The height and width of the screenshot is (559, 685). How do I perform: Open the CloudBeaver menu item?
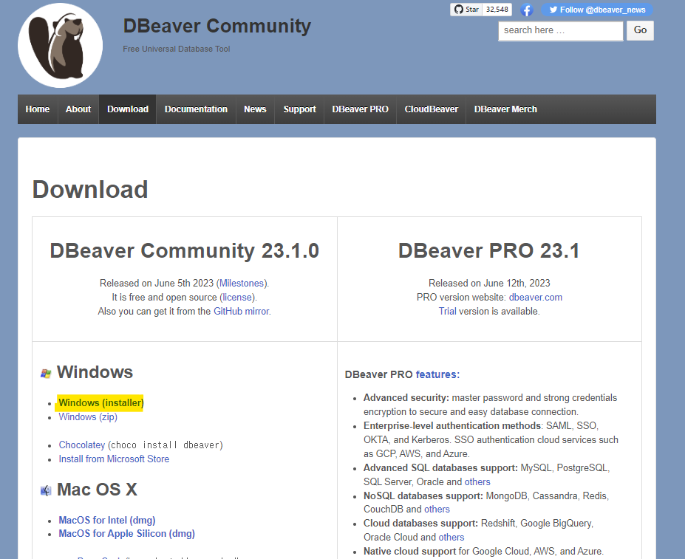click(432, 109)
